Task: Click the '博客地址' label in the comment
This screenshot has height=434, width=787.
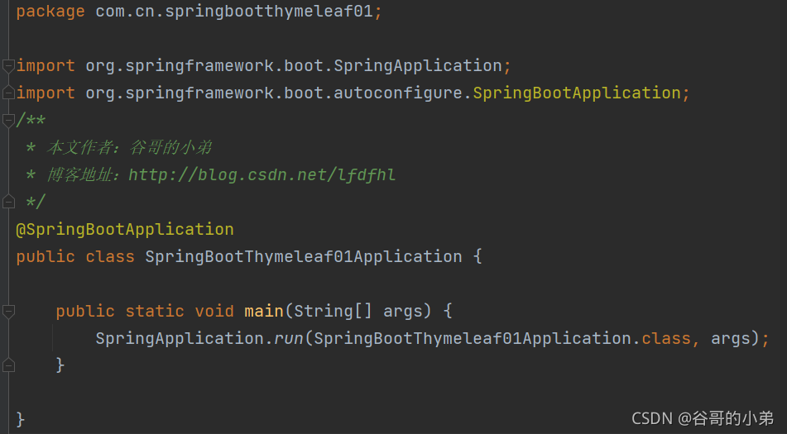Action: click(x=79, y=175)
